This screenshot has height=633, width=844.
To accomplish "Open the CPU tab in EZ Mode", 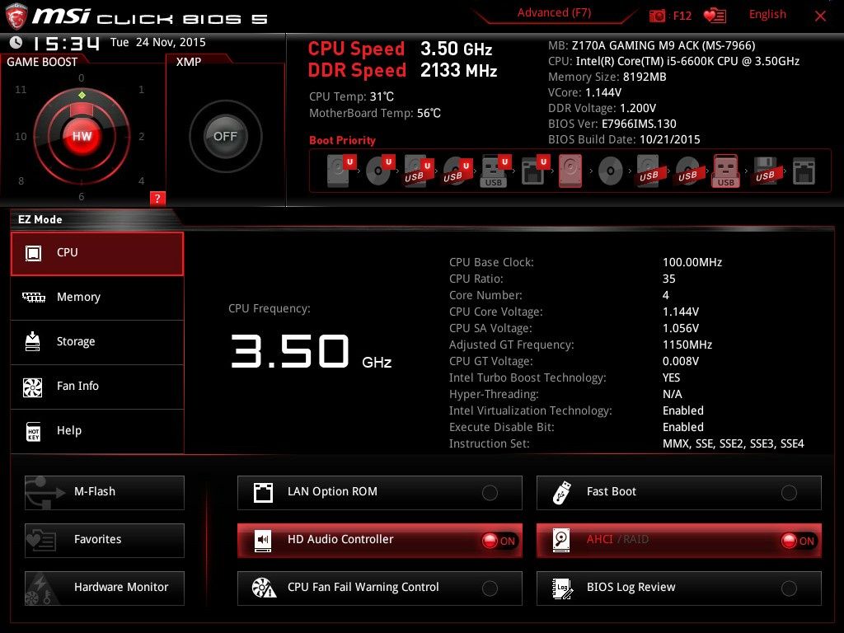I will tap(97, 254).
